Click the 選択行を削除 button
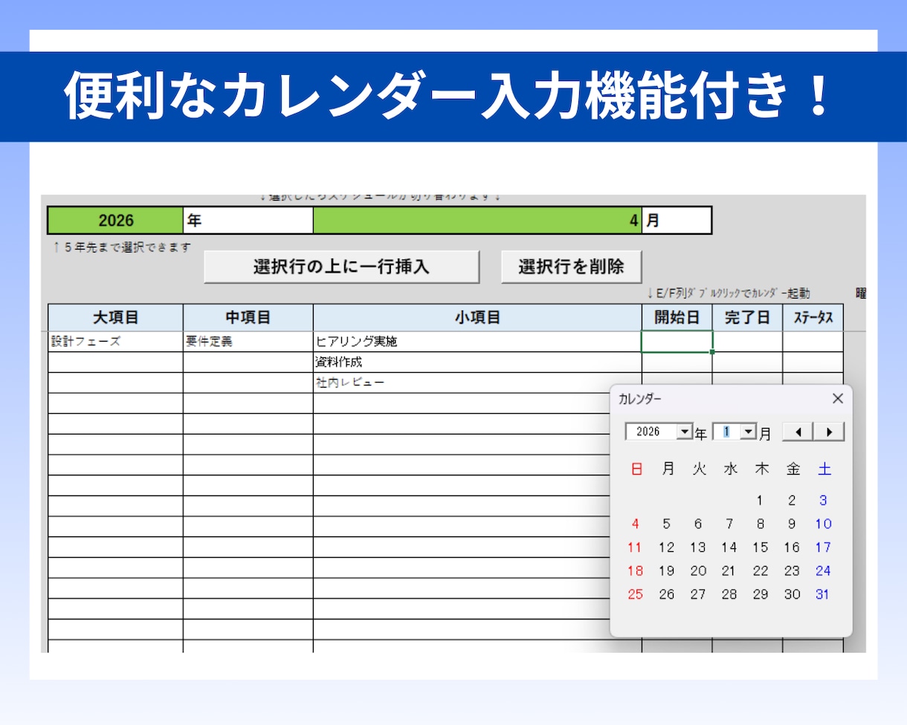The image size is (907, 725). click(571, 267)
